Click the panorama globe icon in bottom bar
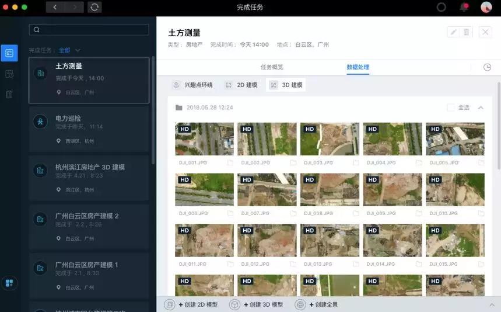Image resolution: width=501 pixels, height=312 pixels. coord(300,304)
